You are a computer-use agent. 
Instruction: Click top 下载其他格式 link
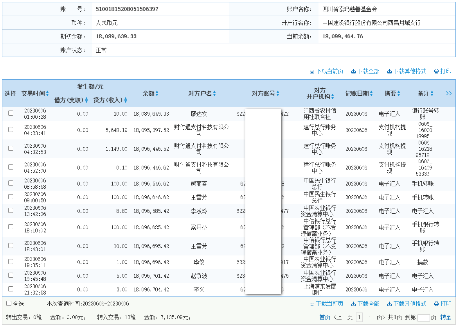click(x=407, y=71)
